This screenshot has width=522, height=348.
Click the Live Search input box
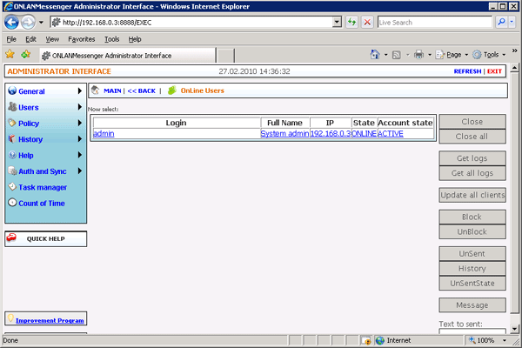click(434, 23)
